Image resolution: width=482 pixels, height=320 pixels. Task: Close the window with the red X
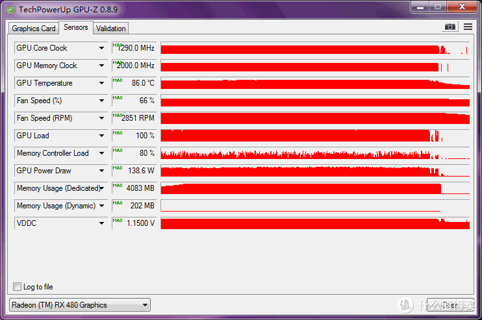(x=461, y=7)
